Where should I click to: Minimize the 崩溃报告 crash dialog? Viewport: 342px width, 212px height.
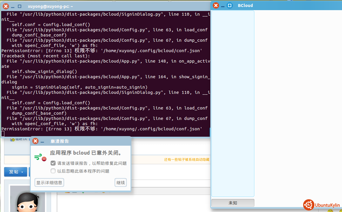[x=42, y=142]
